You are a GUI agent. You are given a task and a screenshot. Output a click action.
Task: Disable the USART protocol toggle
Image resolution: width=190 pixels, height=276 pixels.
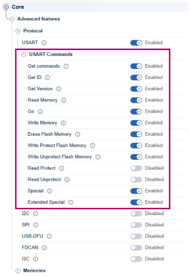point(136,43)
